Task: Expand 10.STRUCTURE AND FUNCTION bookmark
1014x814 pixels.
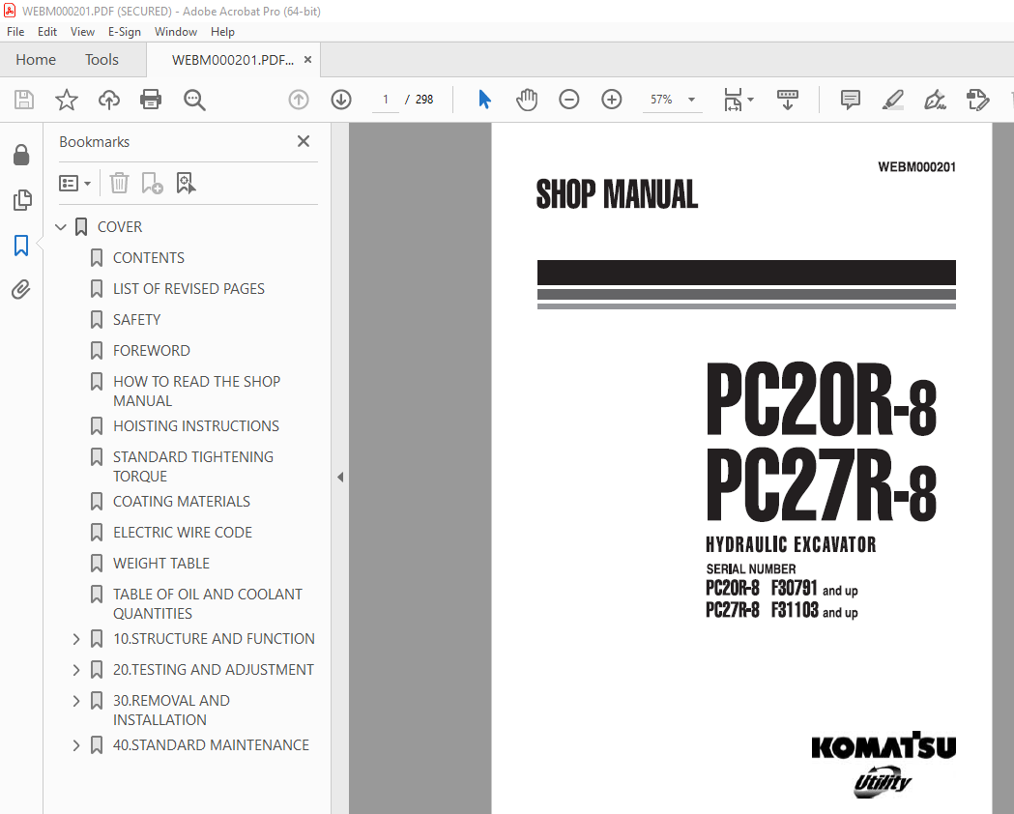Action: [76, 639]
